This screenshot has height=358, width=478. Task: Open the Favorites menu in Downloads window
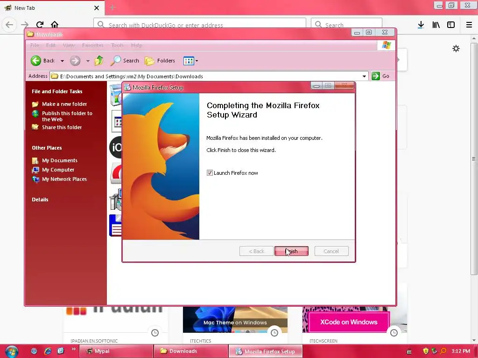(x=93, y=45)
